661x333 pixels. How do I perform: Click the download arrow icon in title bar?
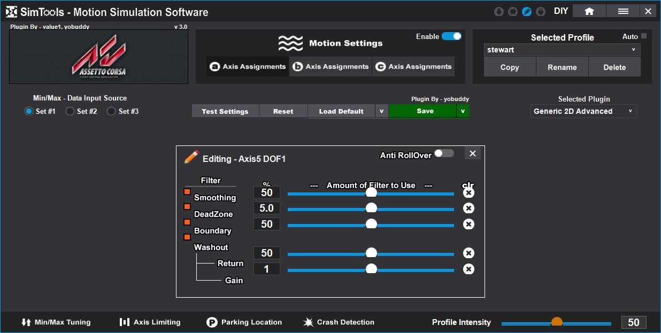point(499,11)
